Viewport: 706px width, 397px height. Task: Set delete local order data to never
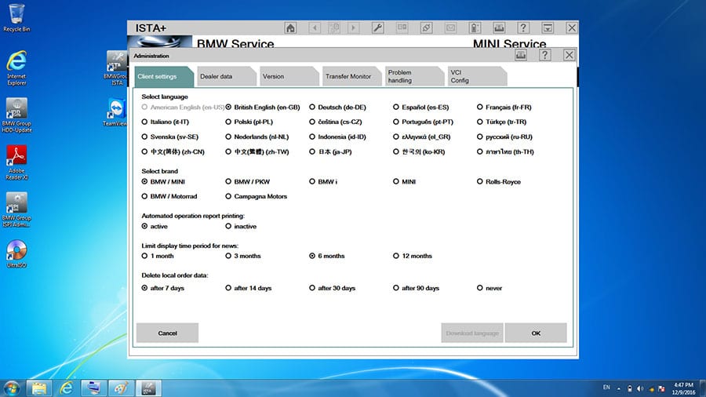(489, 288)
